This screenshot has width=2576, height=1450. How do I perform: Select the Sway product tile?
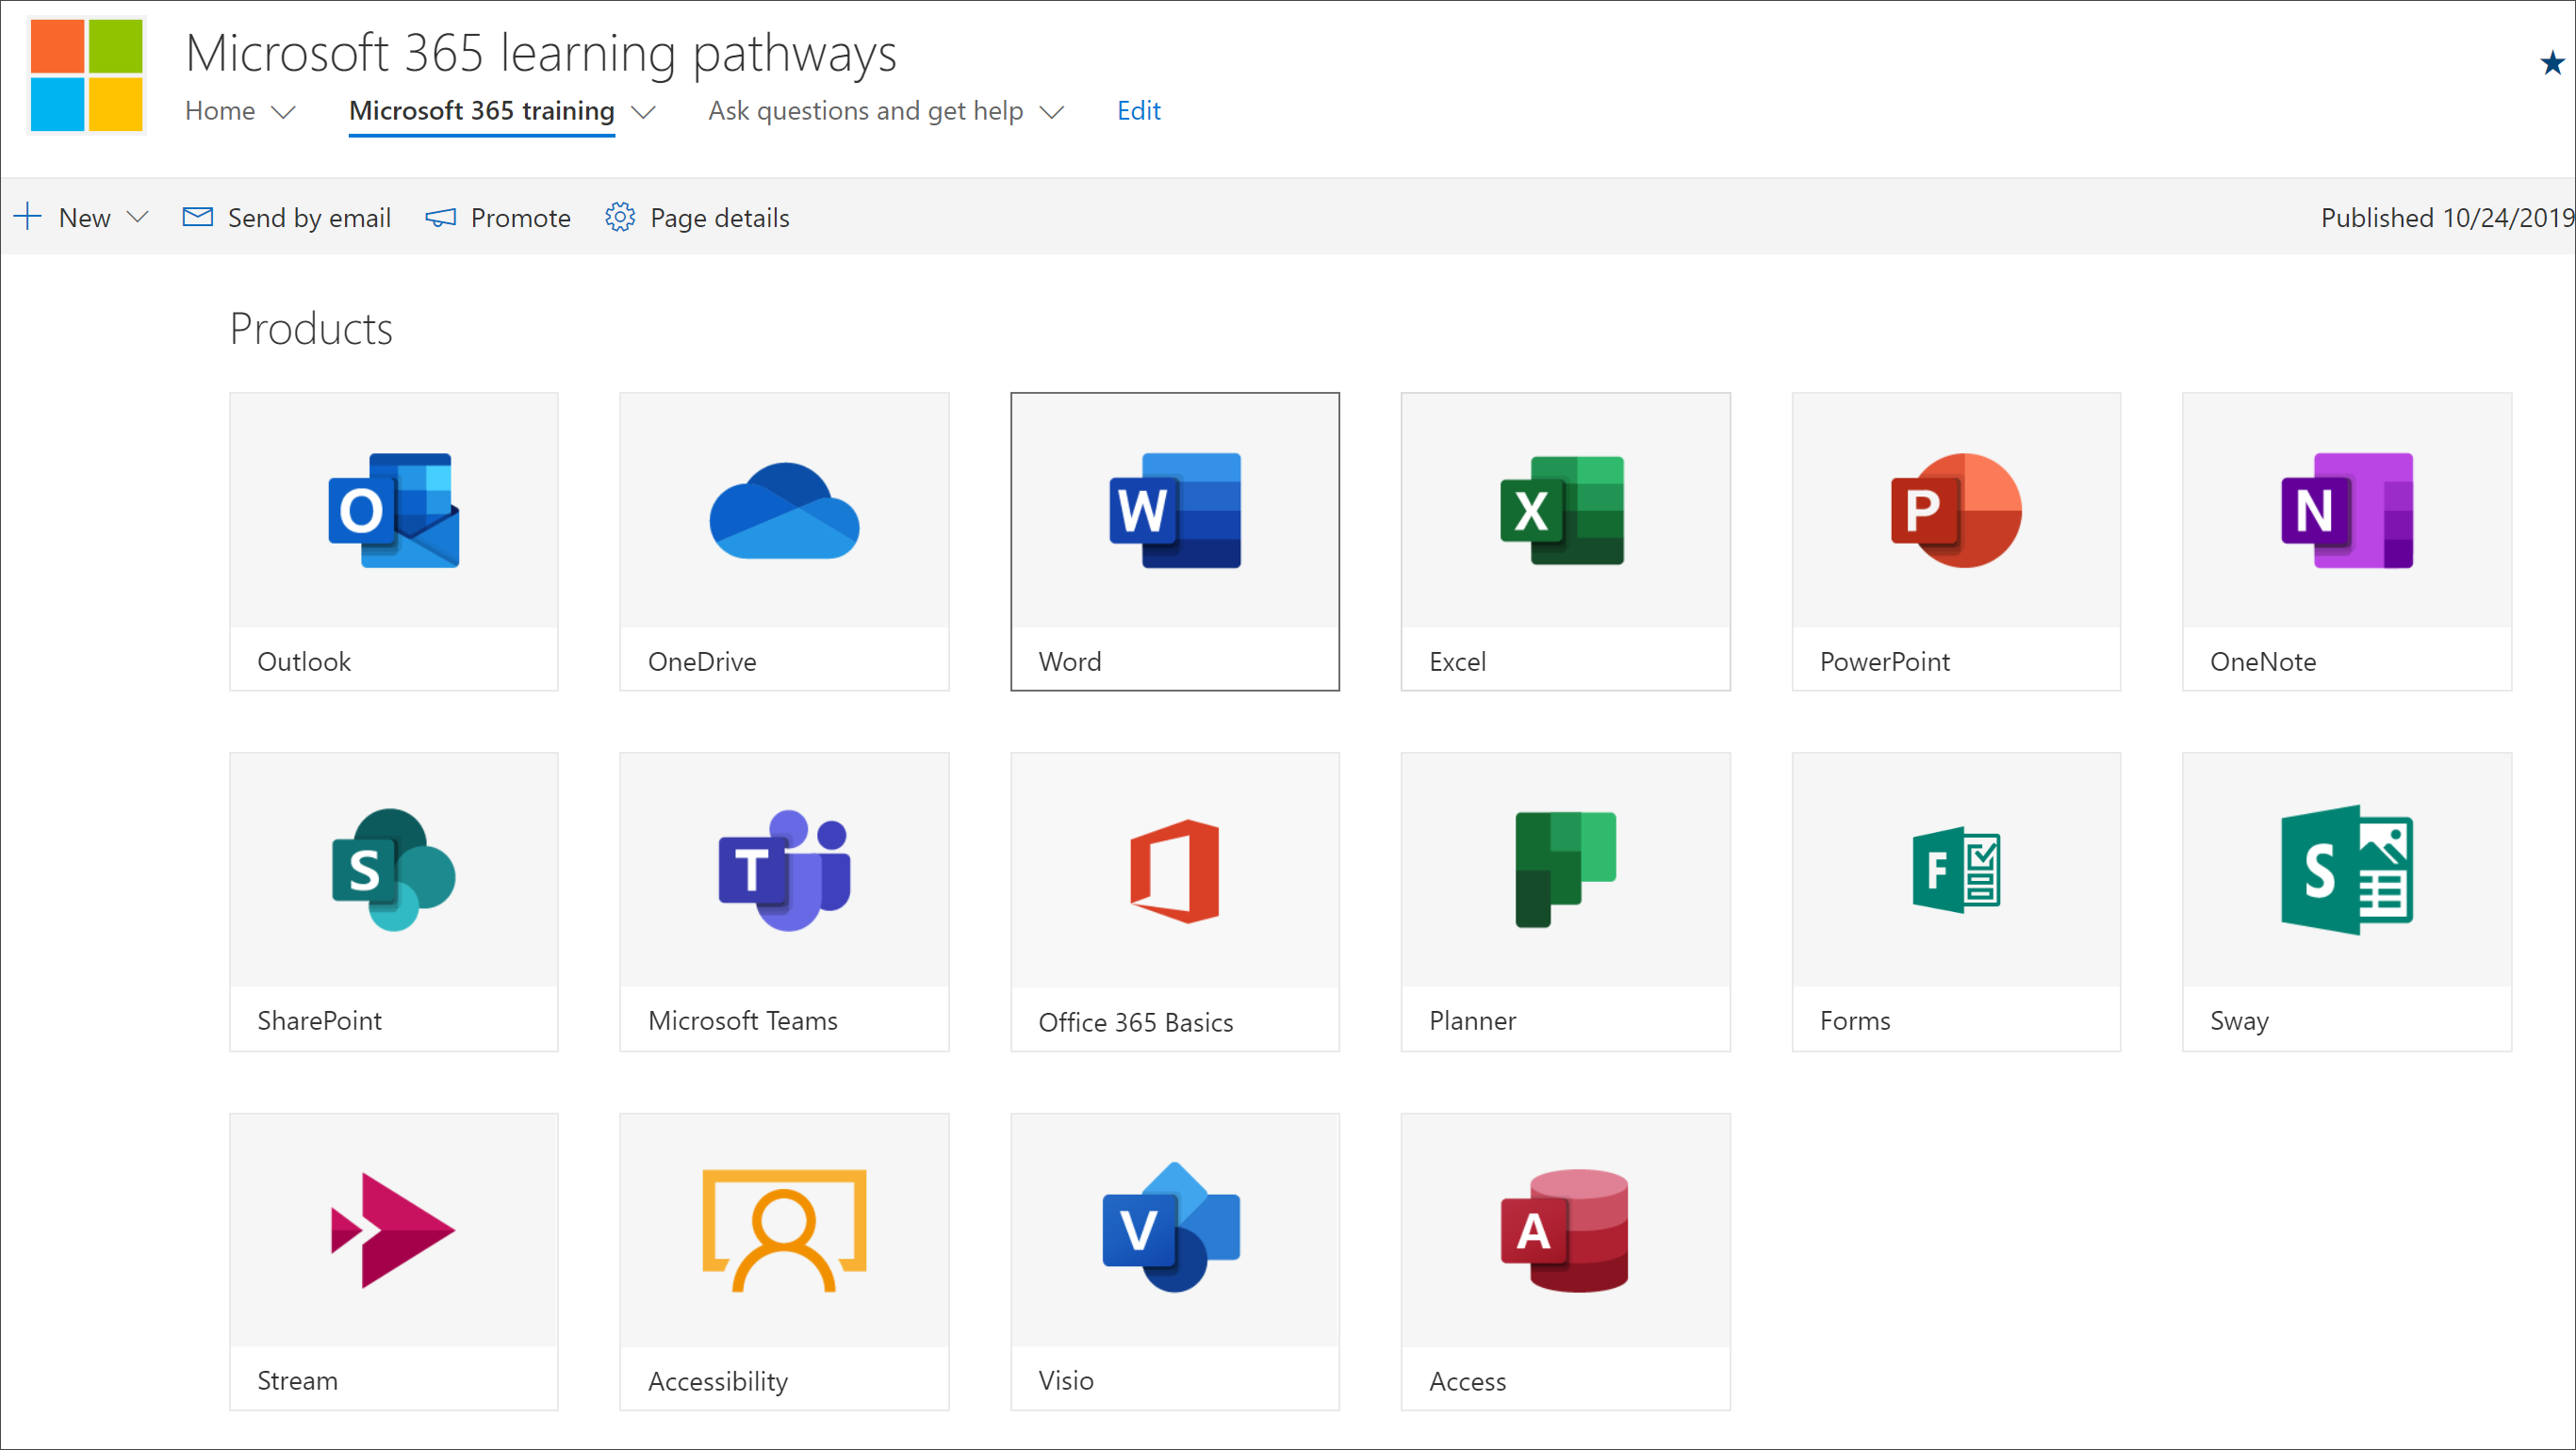[x=2344, y=902]
